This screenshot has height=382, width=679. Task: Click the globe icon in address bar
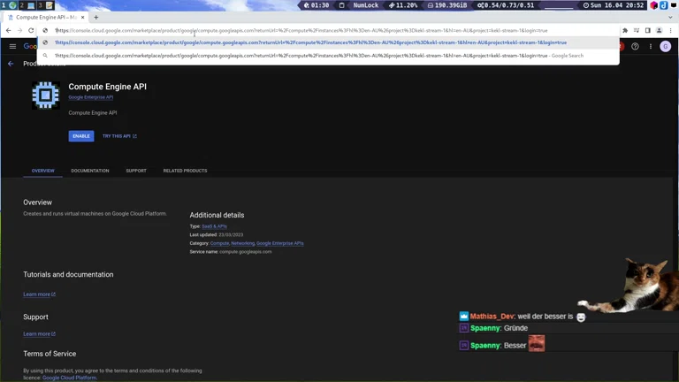point(45,30)
